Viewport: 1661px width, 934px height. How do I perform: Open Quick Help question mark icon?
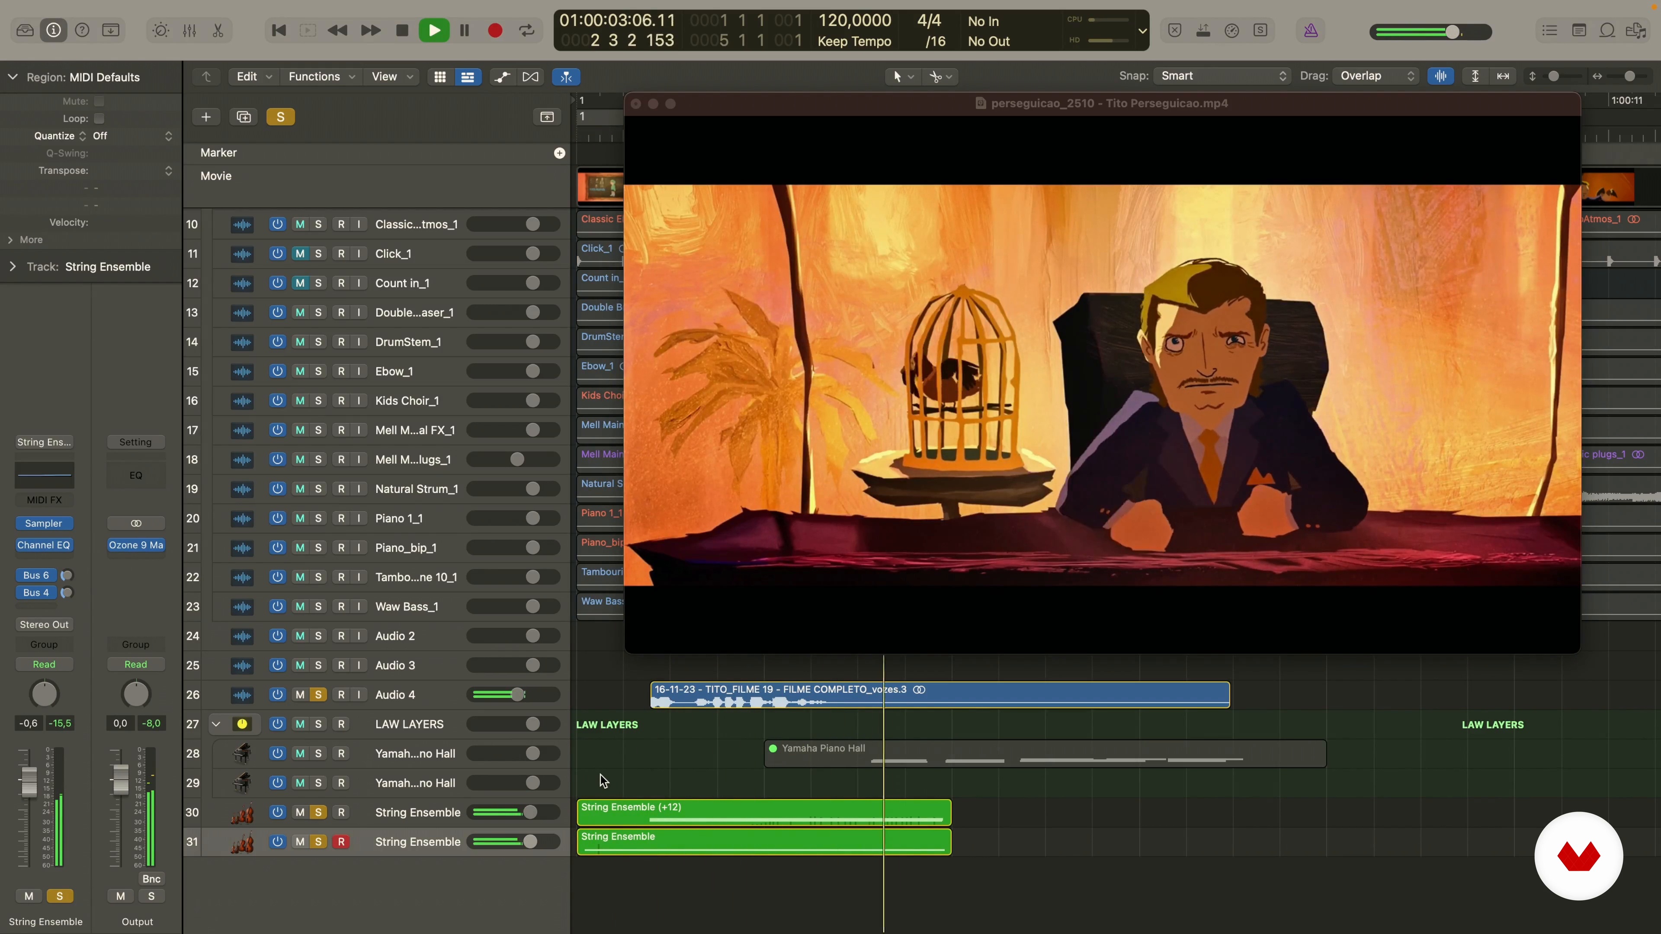coord(82,30)
